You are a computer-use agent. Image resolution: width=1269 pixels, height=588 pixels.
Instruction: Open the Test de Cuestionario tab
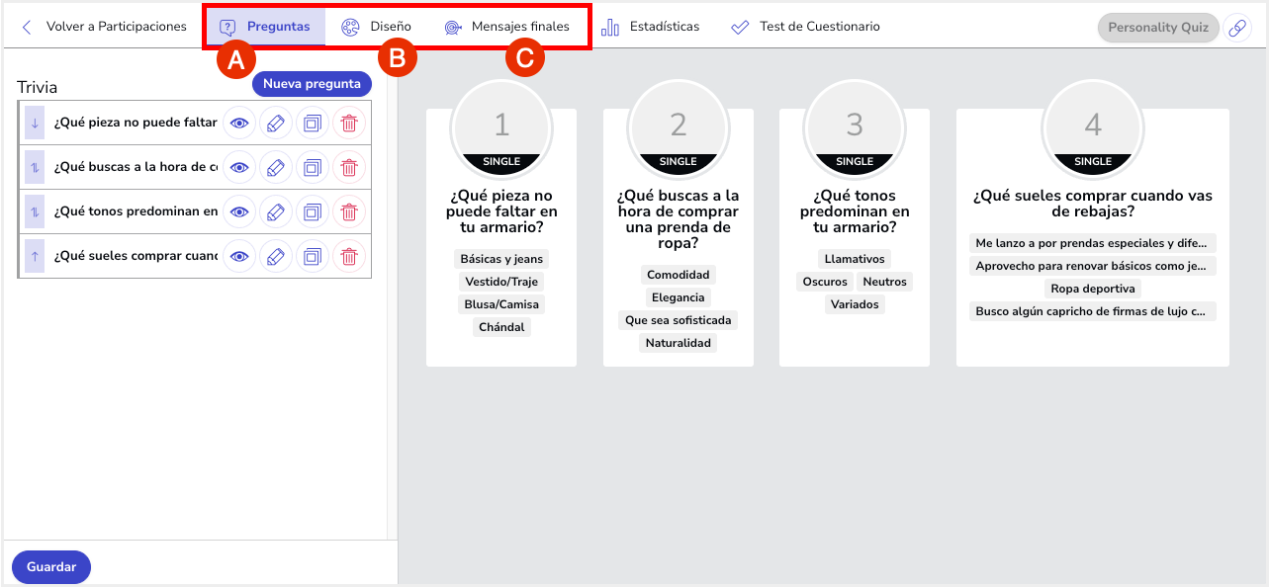click(805, 27)
